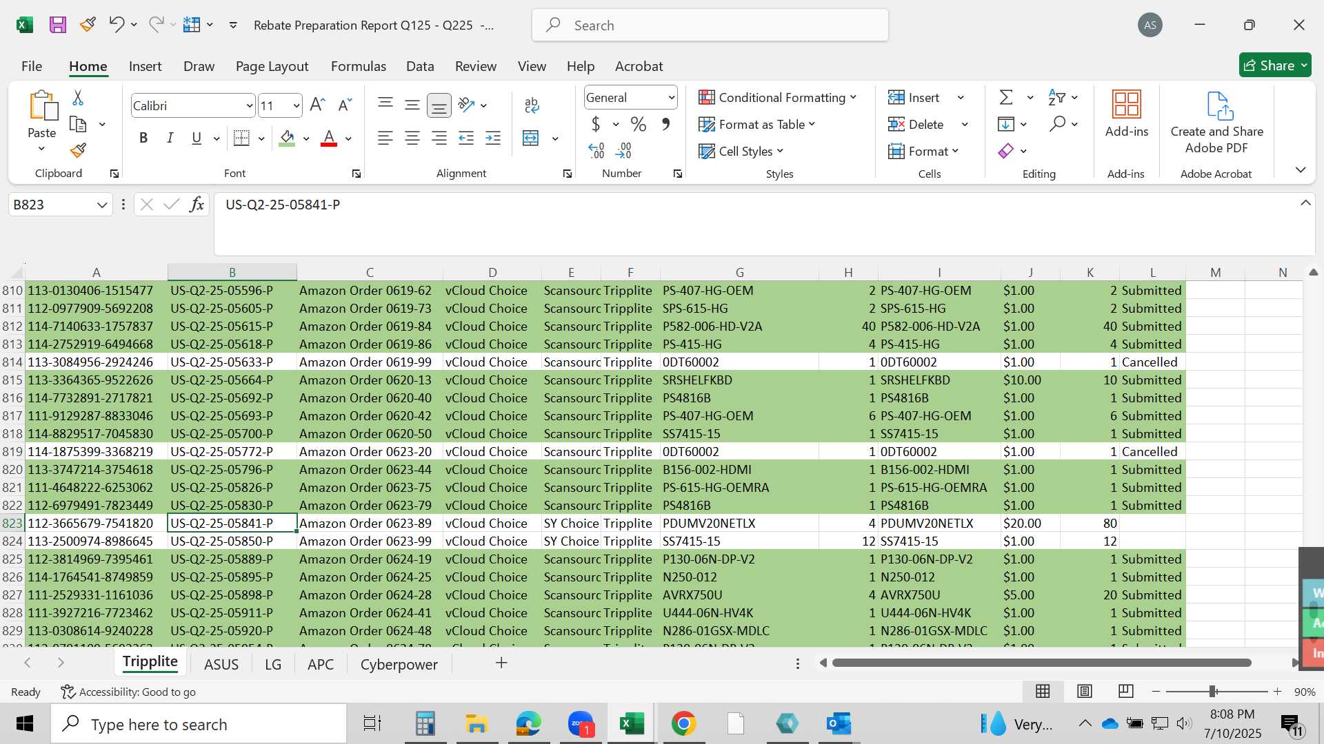Open the ASUS worksheet tab
1324x744 pixels.
point(221,664)
